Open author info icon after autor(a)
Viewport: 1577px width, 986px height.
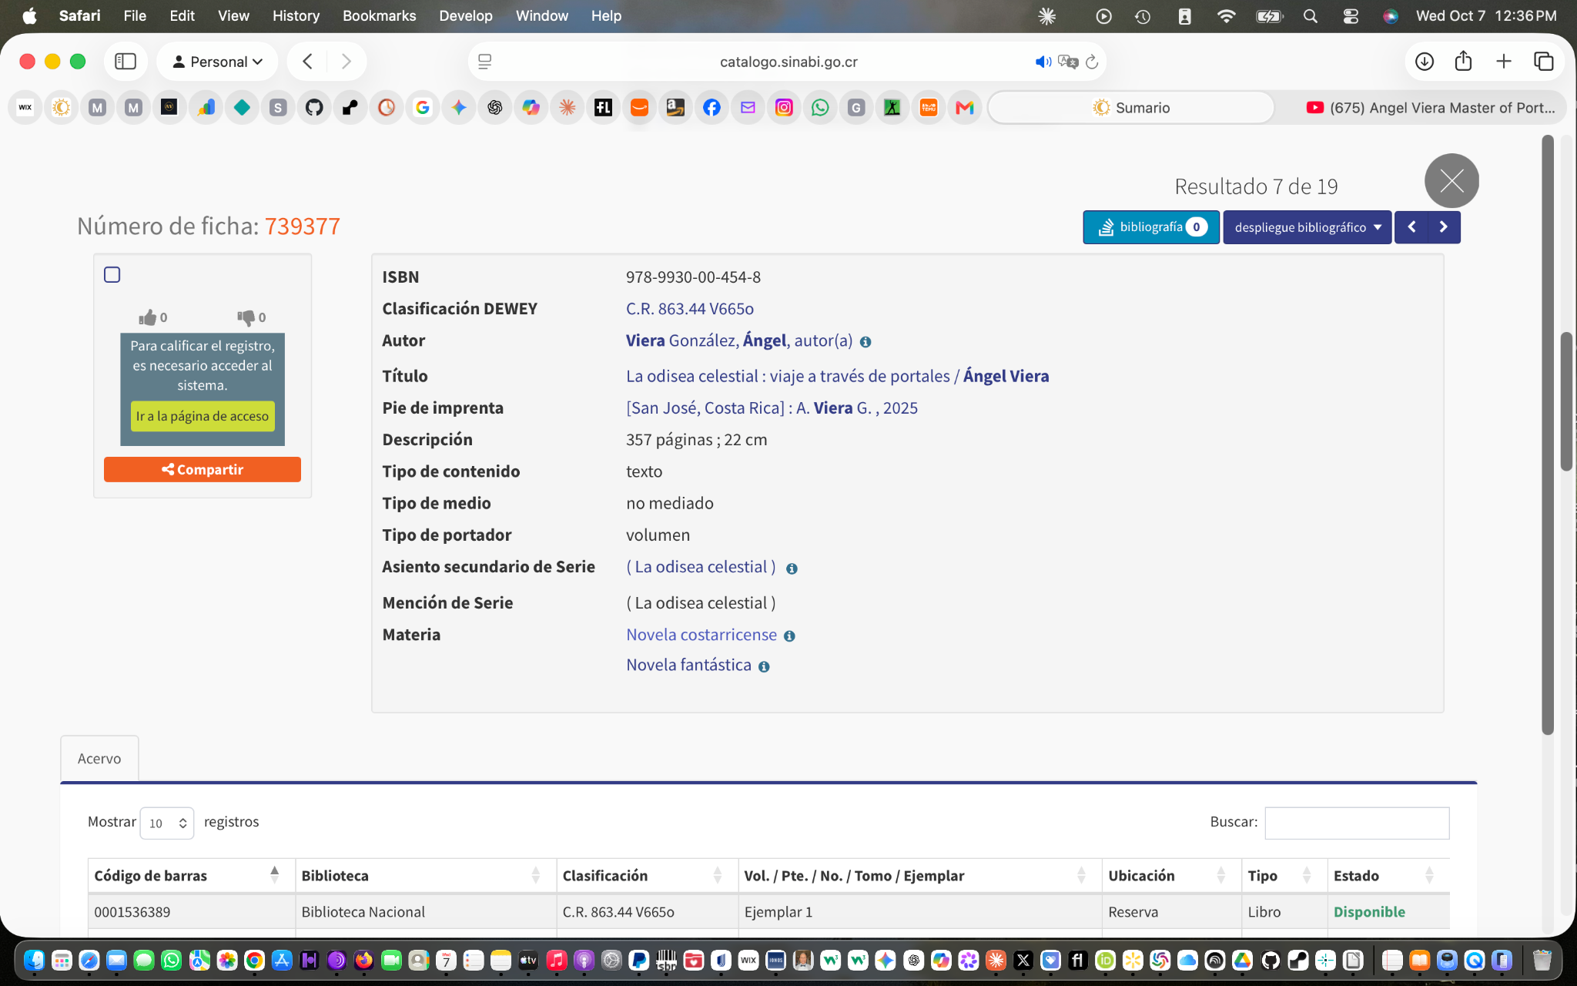pos(866,342)
